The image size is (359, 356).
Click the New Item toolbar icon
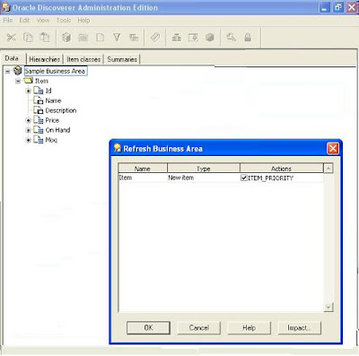pos(100,38)
